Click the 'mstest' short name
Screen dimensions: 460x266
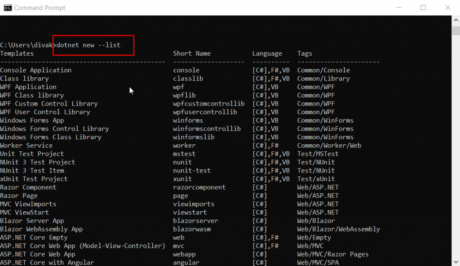click(x=184, y=154)
